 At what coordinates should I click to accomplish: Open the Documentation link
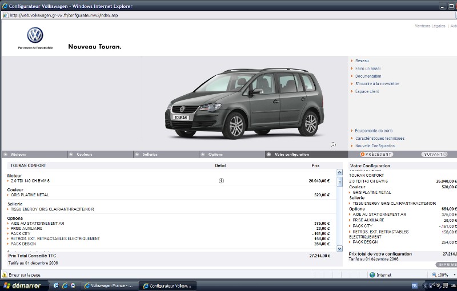[368, 76]
